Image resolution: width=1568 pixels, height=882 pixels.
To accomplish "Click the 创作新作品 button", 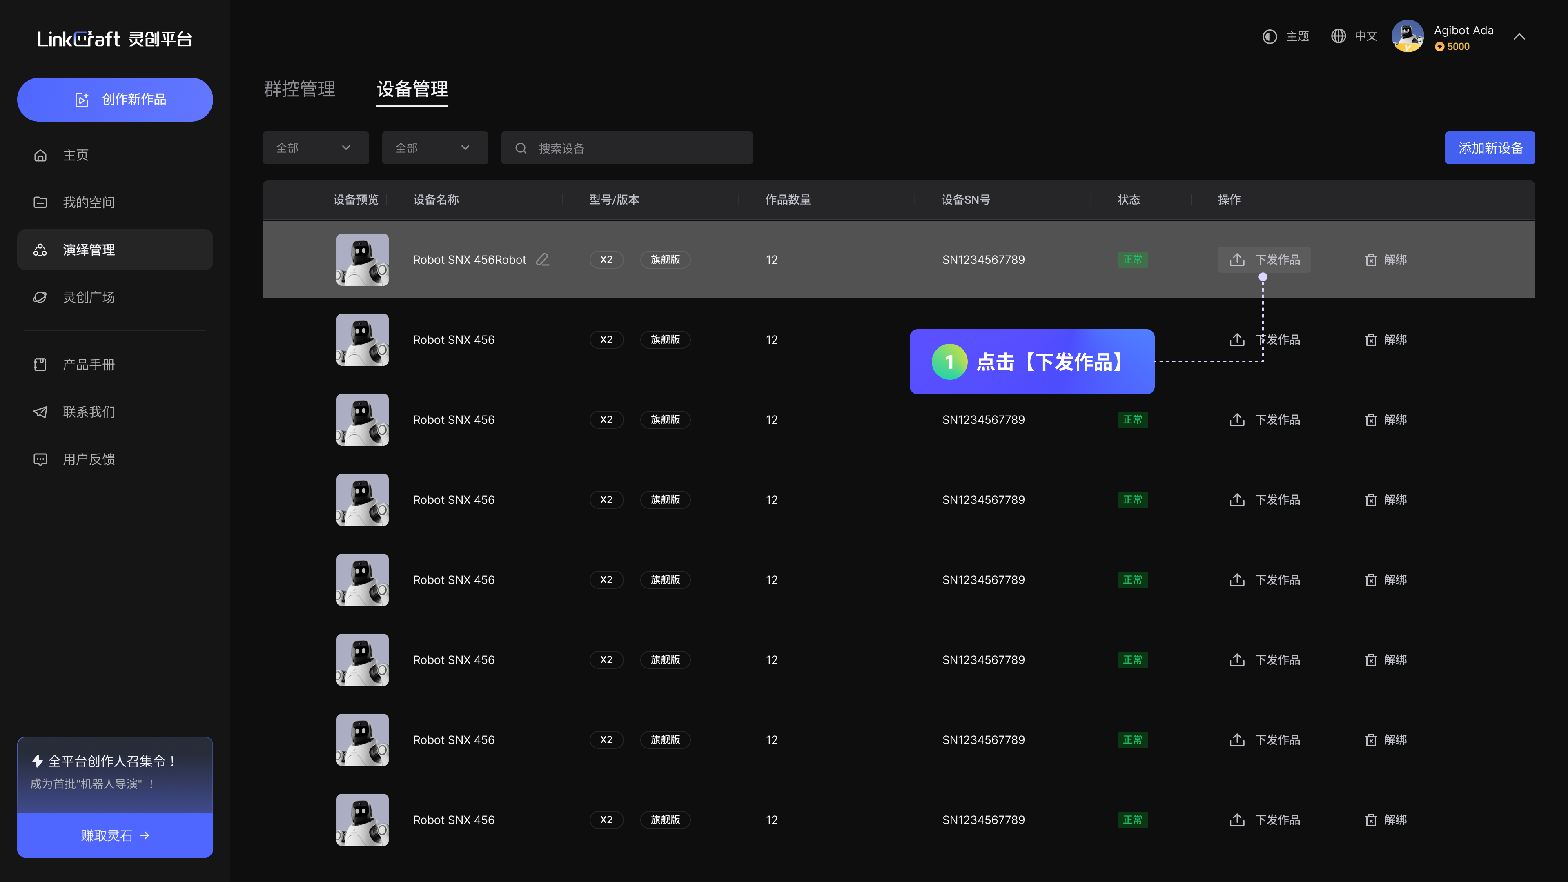I will click(115, 99).
